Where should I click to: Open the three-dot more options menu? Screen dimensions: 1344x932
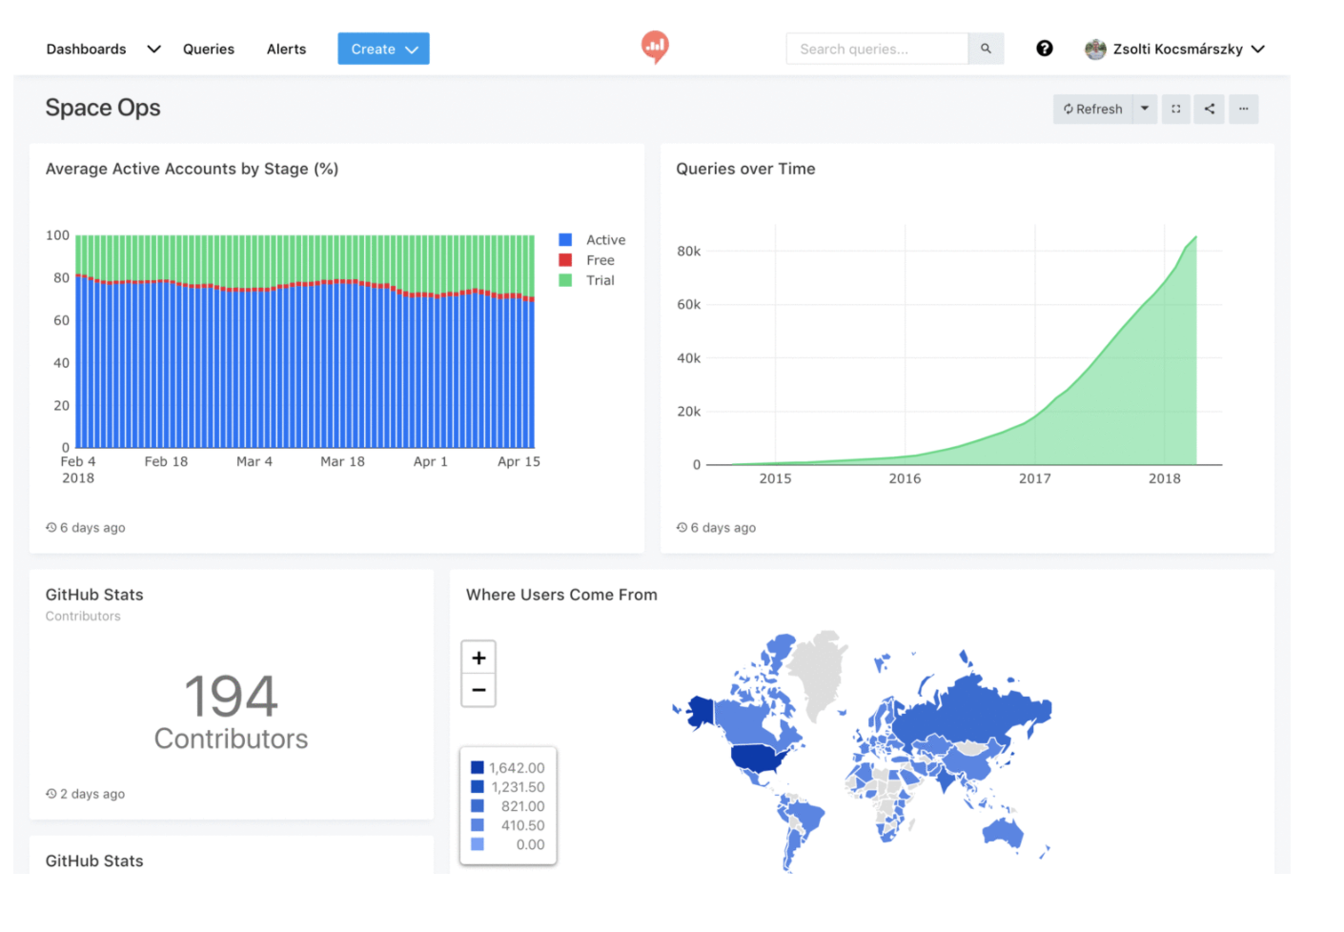click(x=1243, y=109)
